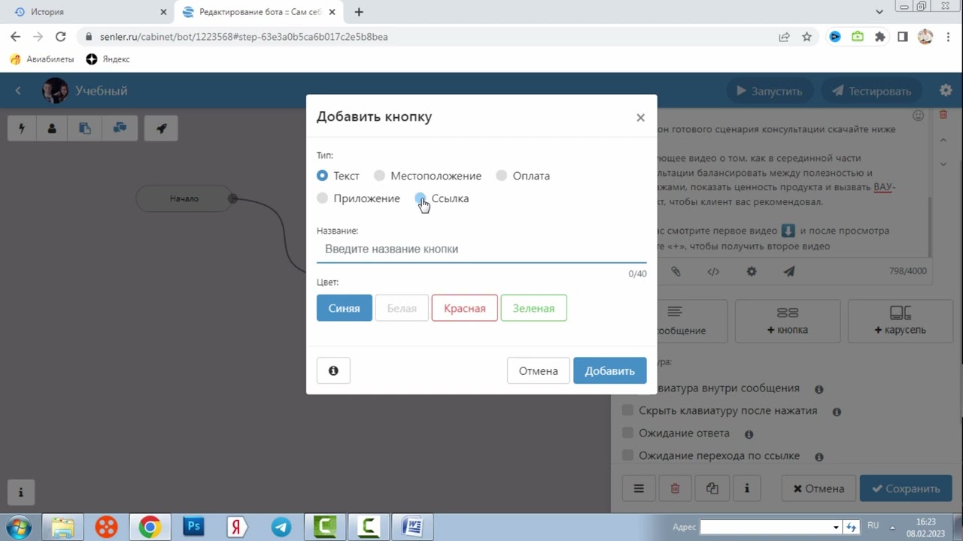Click the Запустить bot button
963x541 pixels.
[x=770, y=91]
